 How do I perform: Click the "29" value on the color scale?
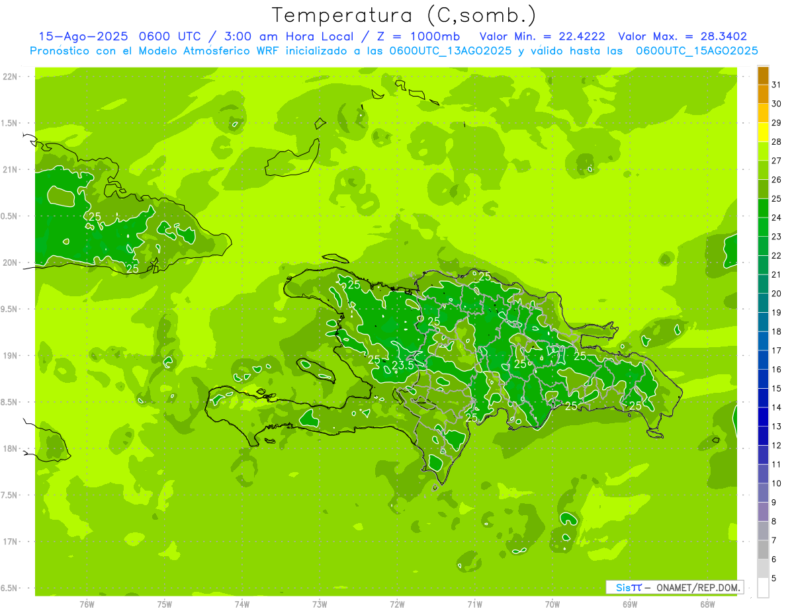tap(777, 122)
